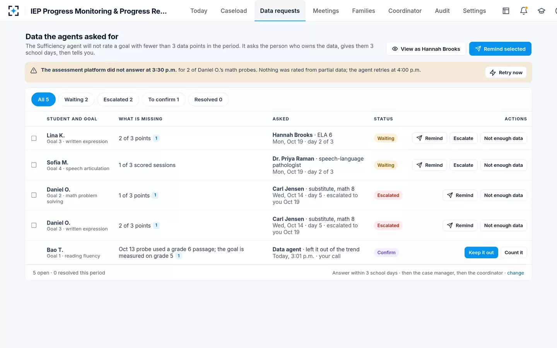Filter requests by Waiting 2
Image resolution: width=557 pixels, height=348 pixels.
tap(76, 99)
